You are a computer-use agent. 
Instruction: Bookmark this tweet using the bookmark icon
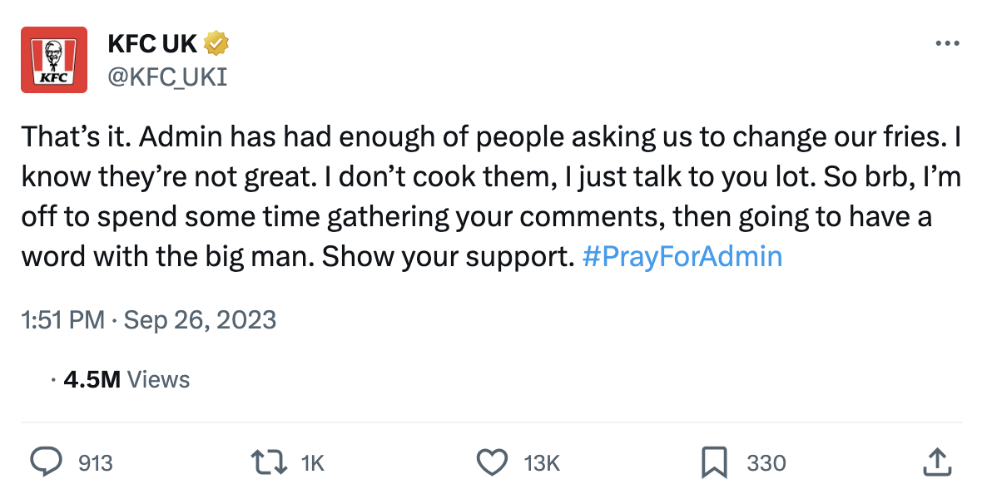point(714,462)
